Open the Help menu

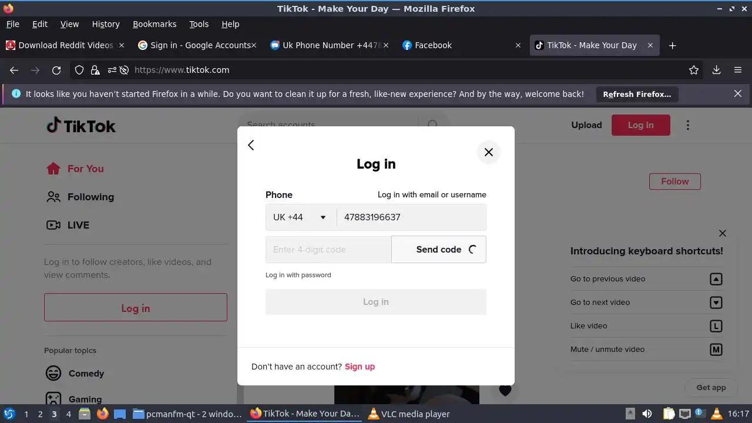point(230,24)
